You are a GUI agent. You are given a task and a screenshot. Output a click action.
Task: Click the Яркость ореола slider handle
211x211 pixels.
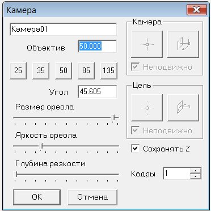pos(41,146)
